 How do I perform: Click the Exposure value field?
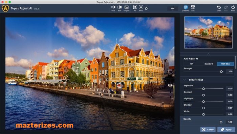230,88
